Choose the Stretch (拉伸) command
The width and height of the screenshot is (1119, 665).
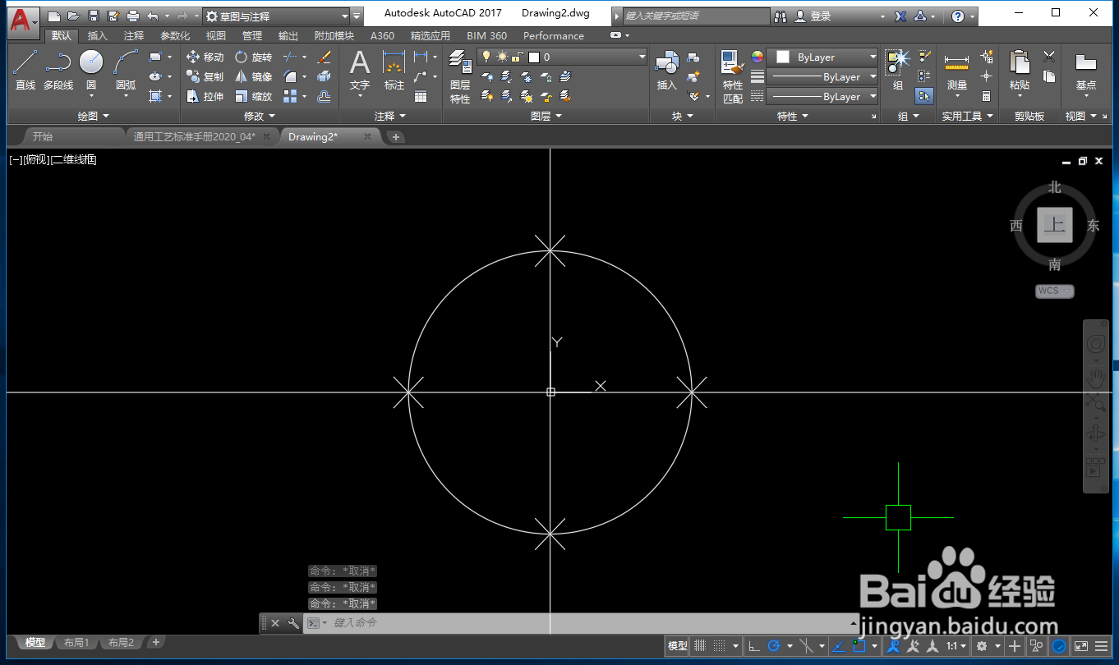[x=205, y=96]
